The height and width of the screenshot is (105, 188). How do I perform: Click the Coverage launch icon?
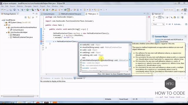pyautogui.click(x=33, y=10)
